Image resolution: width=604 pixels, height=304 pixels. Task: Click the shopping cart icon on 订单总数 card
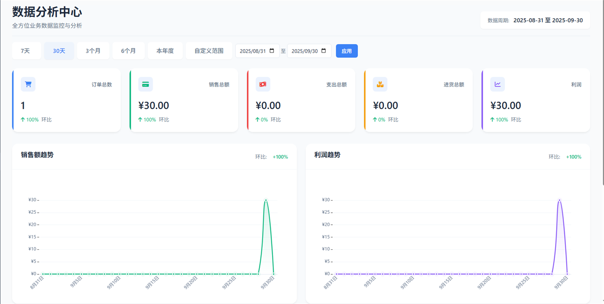point(28,84)
